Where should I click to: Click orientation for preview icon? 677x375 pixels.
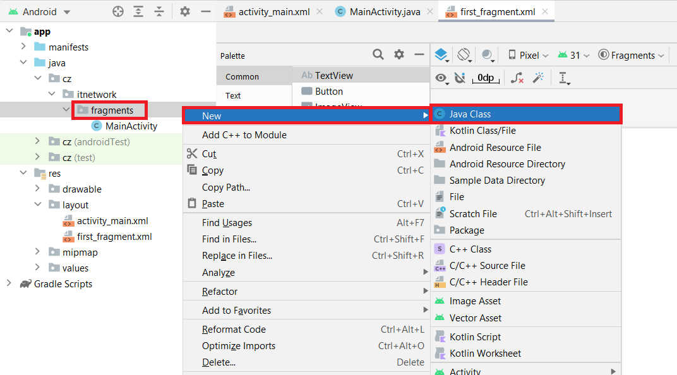point(464,56)
